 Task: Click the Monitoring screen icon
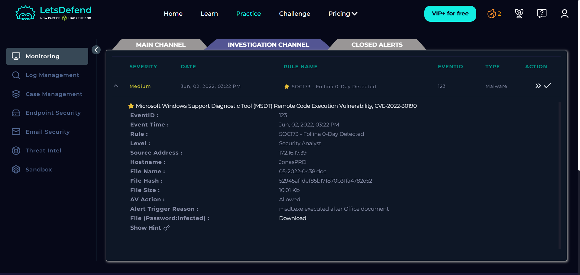(16, 56)
